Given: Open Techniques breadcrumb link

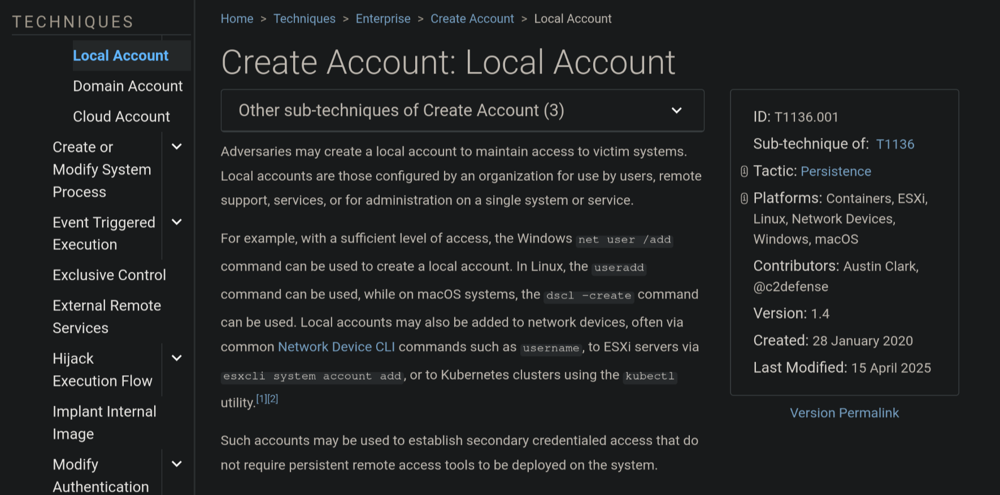Looking at the screenshot, I should coord(305,19).
